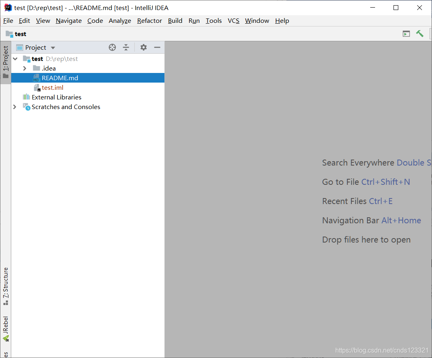Open the VCS menu
Image resolution: width=432 pixels, height=358 pixels.
coord(233,21)
